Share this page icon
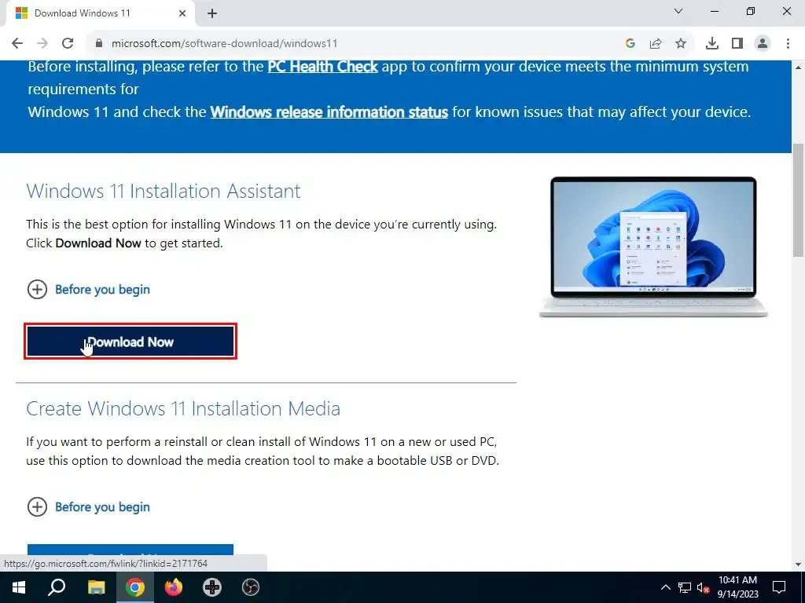 [x=656, y=44]
